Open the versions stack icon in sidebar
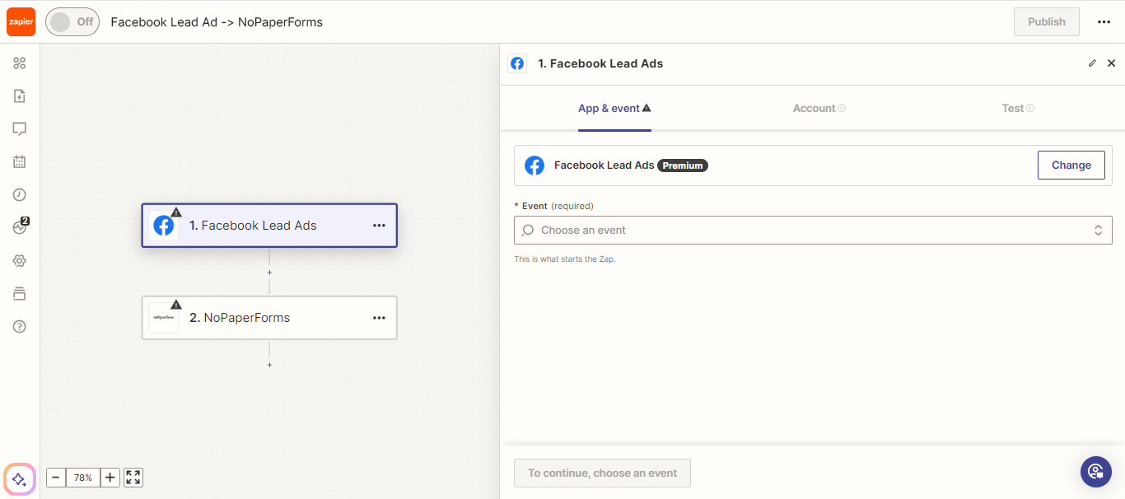 (x=20, y=294)
